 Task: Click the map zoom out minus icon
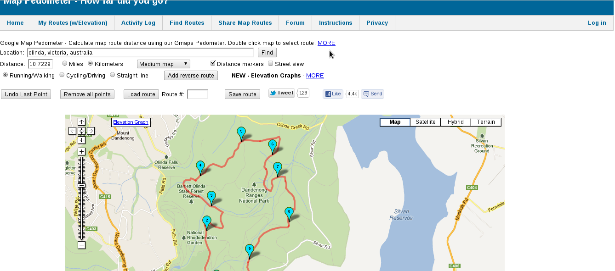[81, 244]
